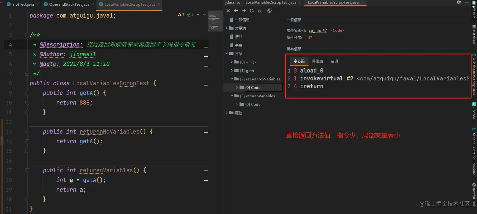This screenshot has height=214, width=477.
Task: Switch to the 杂项 tab
Action: click(334, 61)
